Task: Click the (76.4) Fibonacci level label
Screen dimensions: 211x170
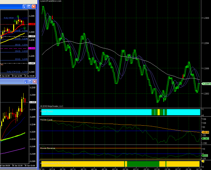Action: (21, 31)
